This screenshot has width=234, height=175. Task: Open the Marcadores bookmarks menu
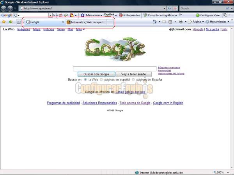pos(94,15)
